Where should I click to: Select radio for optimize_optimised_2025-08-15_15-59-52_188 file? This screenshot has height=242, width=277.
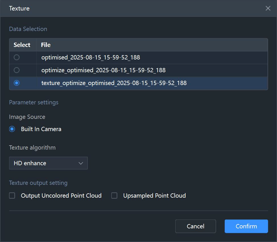[x=16, y=70]
